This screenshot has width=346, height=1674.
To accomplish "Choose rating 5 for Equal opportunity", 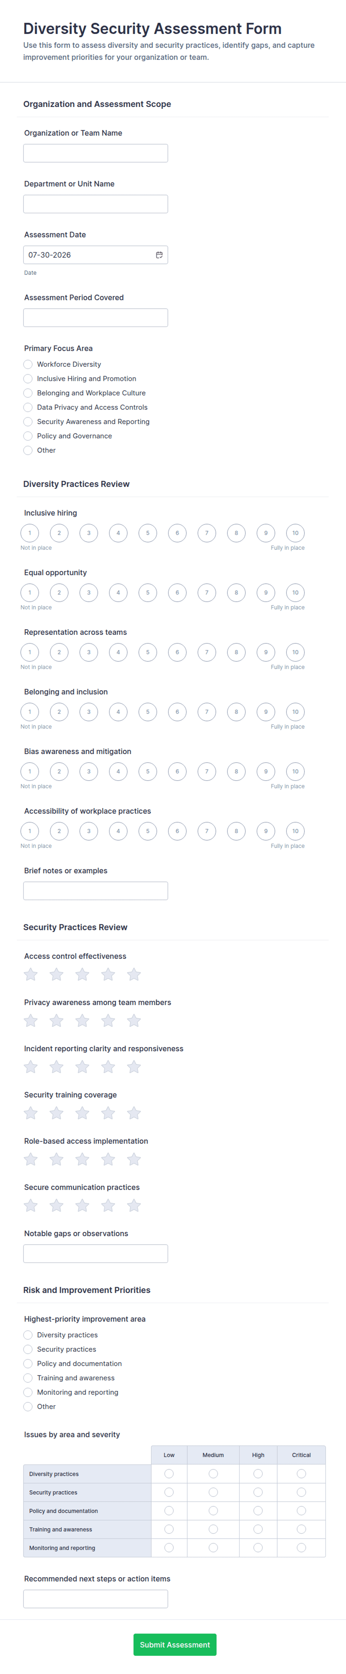I will (x=147, y=593).
